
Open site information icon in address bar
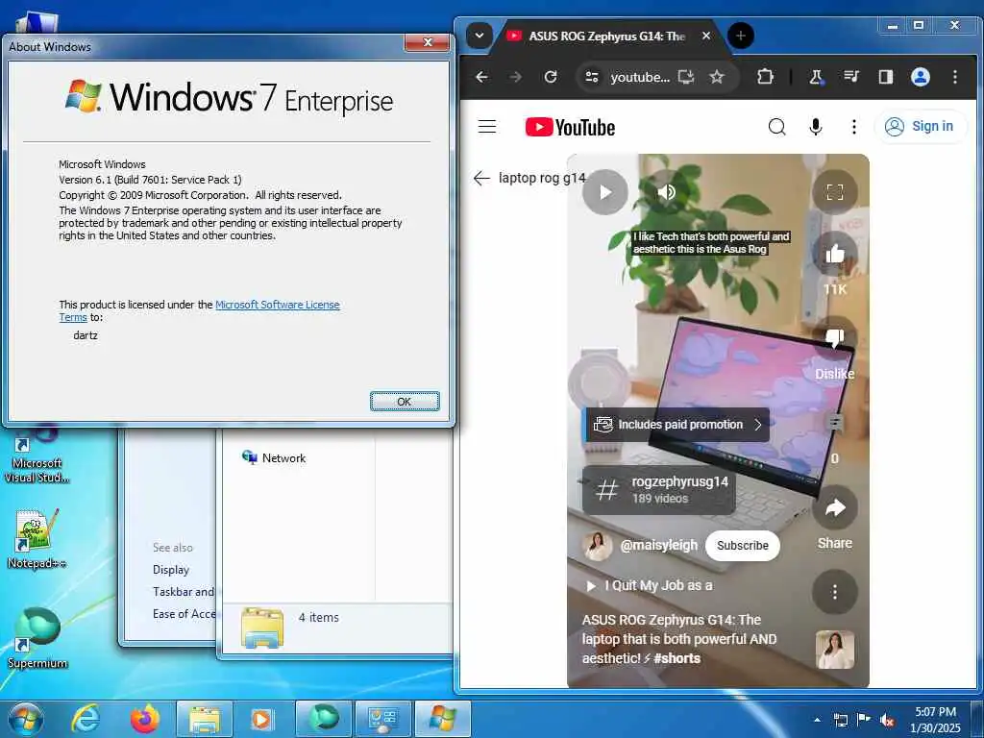[591, 77]
